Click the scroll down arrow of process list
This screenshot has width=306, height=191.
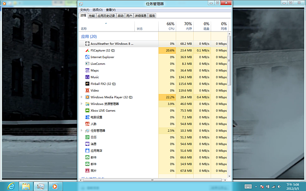(x=229, y=176)
